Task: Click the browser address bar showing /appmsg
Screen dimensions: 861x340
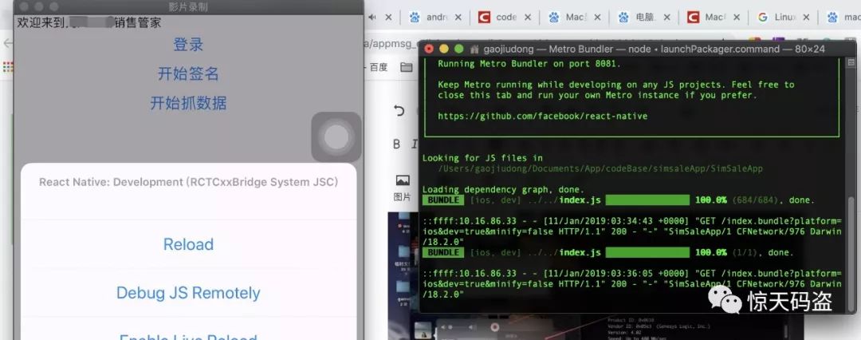Action: 392,44
